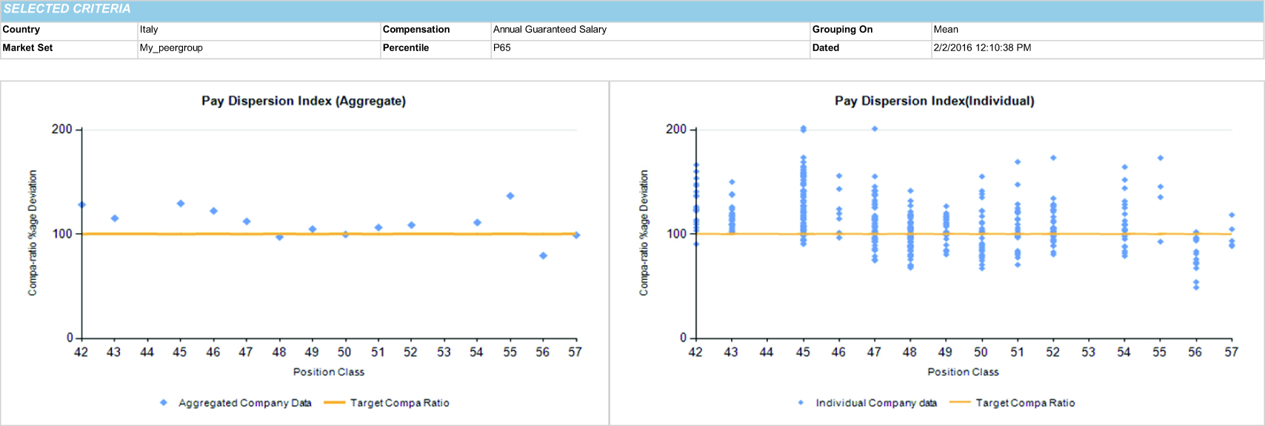Select the Aggregate data point at position class 54
The image size is (1265, 426).
pyautogui.click(x=477, y=222)
